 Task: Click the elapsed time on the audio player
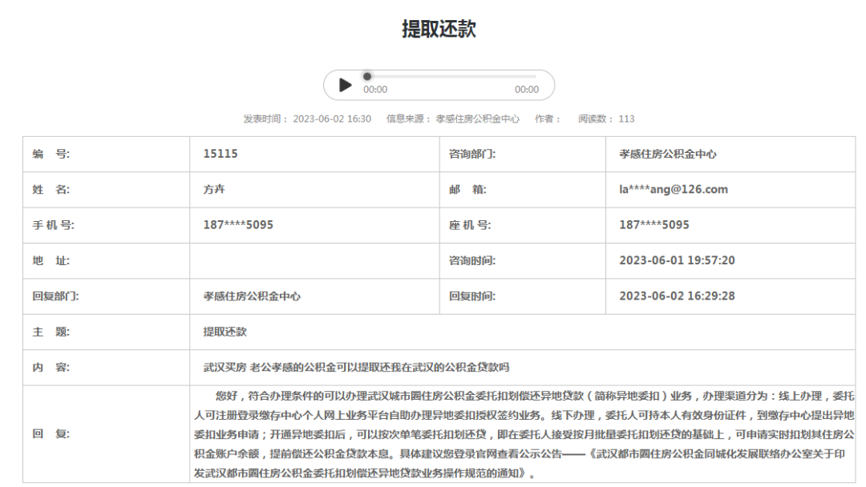click(x=375, y=90)
